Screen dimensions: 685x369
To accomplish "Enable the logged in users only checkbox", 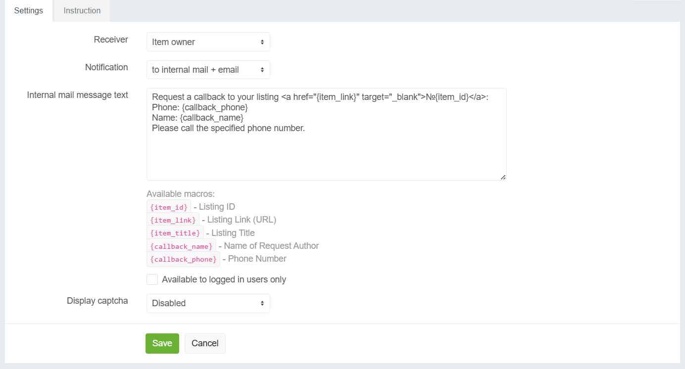I will (x=152, y=279).
